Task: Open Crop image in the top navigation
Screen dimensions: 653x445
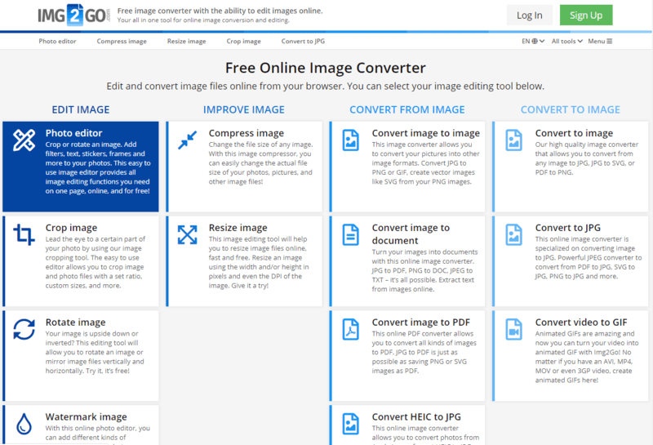Action: (x=243, y=42)
